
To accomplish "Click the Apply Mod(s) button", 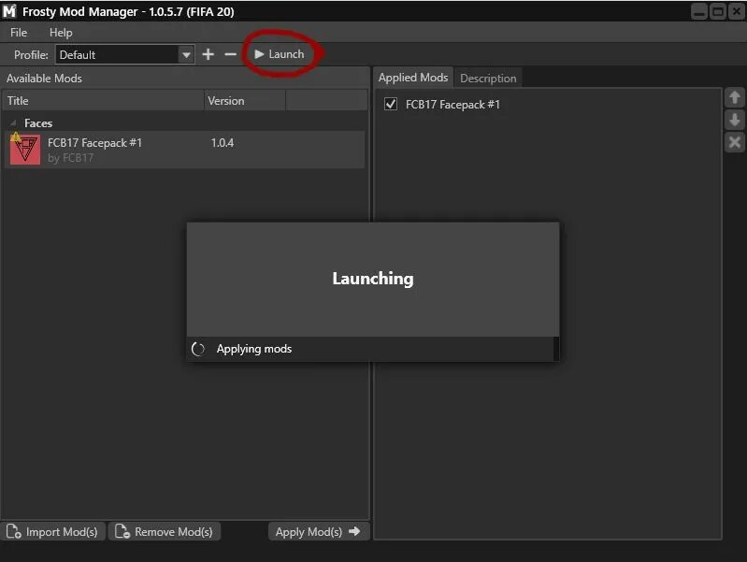I will [318, 531].
